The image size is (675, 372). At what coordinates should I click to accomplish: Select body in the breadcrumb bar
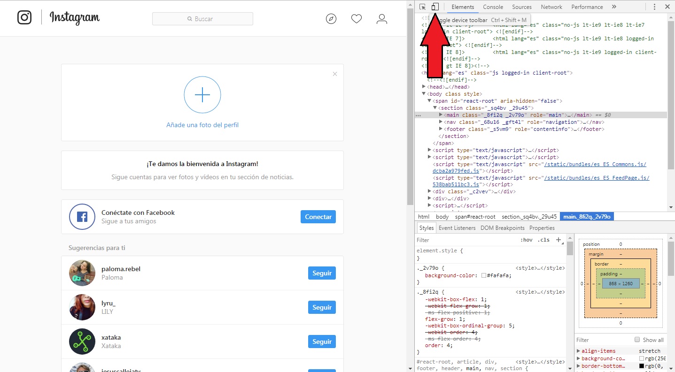(x=442, y=217)
